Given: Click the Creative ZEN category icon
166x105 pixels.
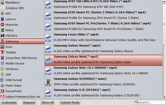Looking at the screenshot, I should click(2, 8).
